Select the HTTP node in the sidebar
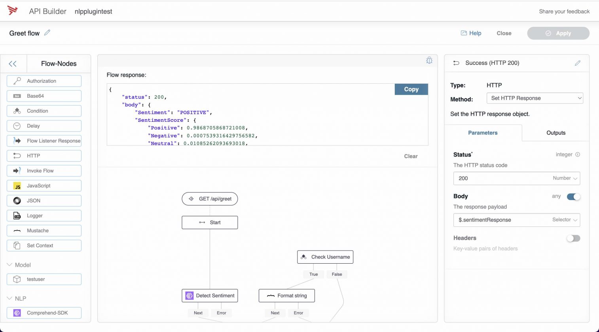599x332 pixels. (44, 156)
